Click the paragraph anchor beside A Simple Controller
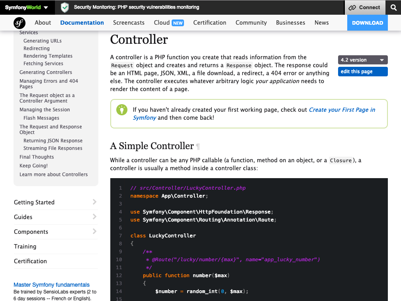This screenshot has width=401, height=301. click(198, 147)
